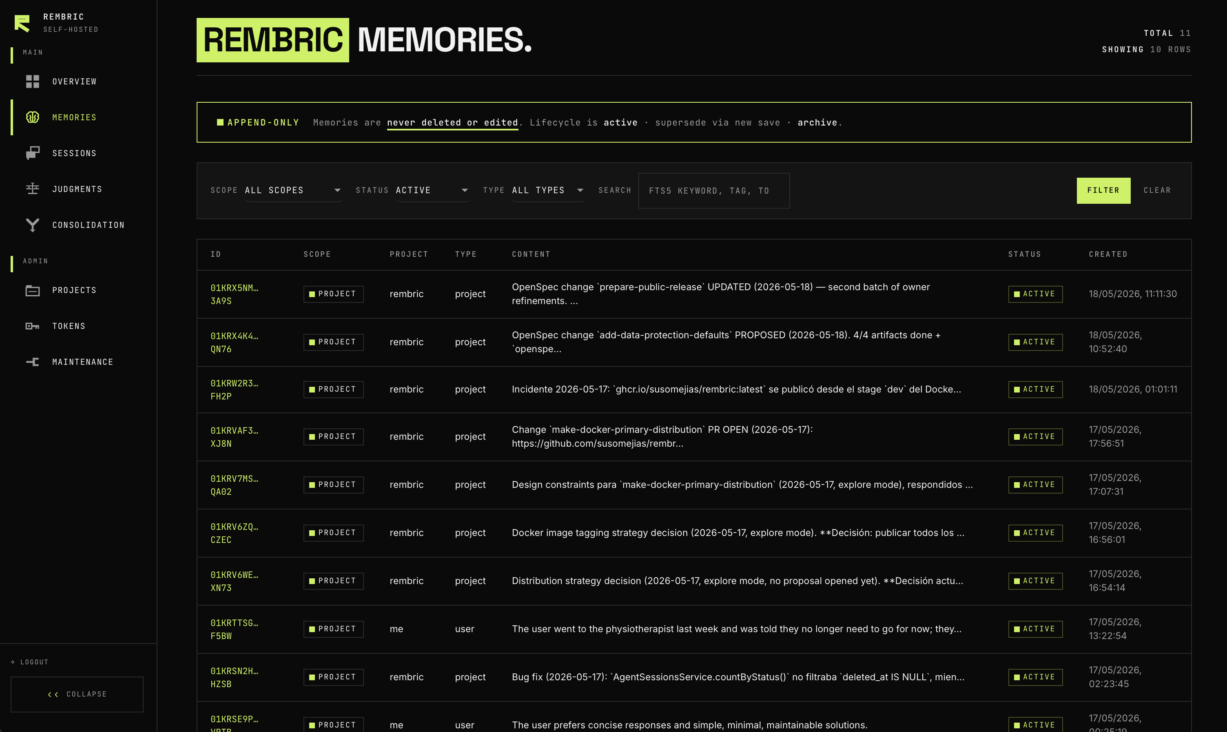Click the Scope column header
Screen dimensions: 1227x732
tap(317, 254)
